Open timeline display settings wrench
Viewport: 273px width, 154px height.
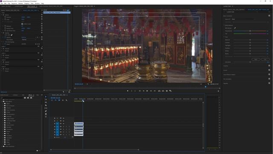[67, 100]
